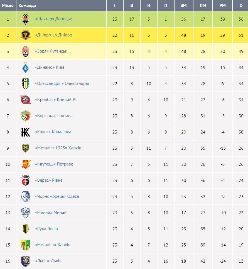Open the «Металіст 1925» Харків team link

click(x=58, y=148)
